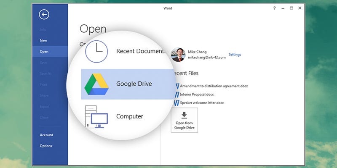Viewport: 337px width, 168px height.
Task: Maximize the Word window
Action: coord(291,8)
